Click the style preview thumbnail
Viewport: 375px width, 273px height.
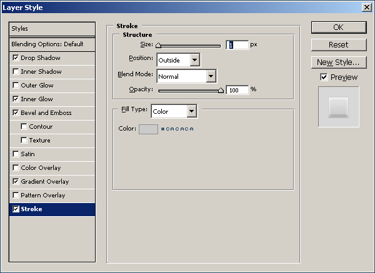coord(338,107)
